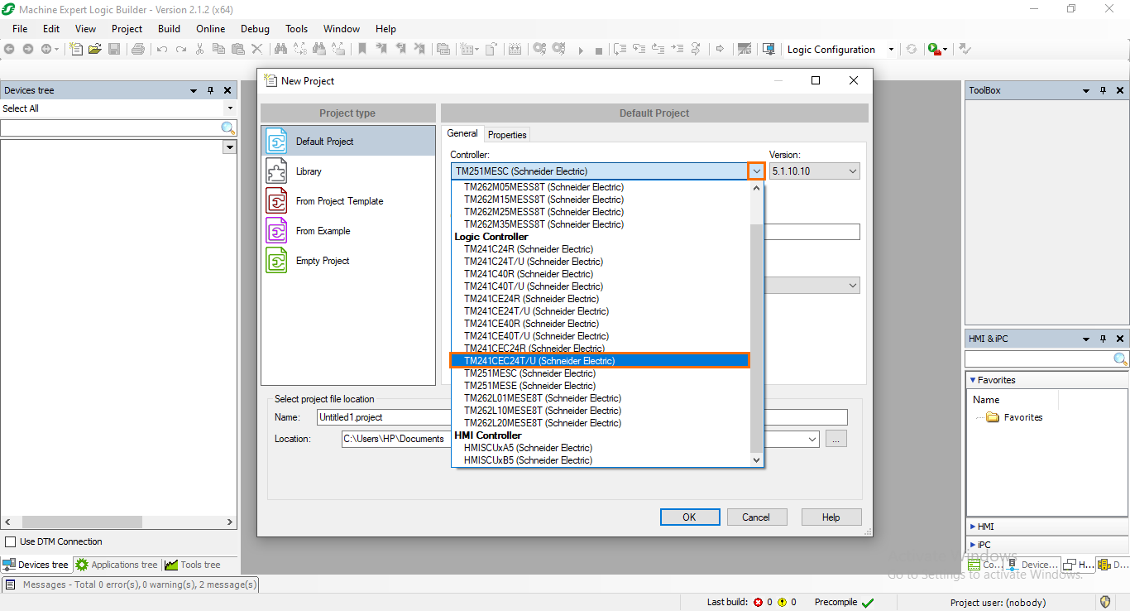The image size is (1130, 611).
Task: Open the File menu
Action: [20, 28]
